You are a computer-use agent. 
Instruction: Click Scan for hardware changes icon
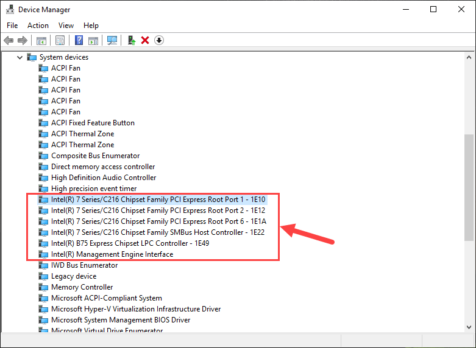[112, 40]
